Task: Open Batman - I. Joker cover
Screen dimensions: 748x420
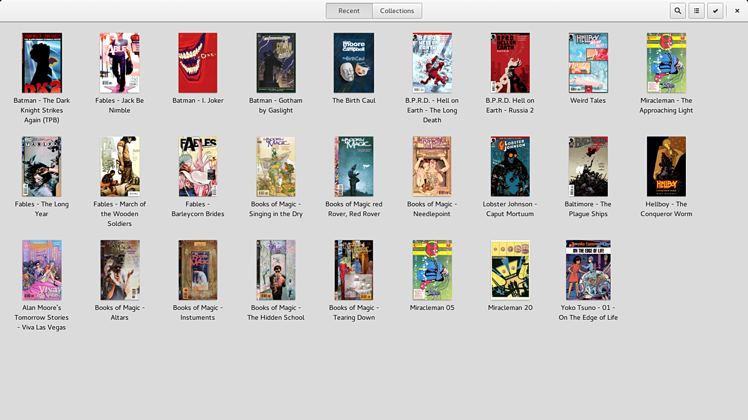Action: point(197,63)
